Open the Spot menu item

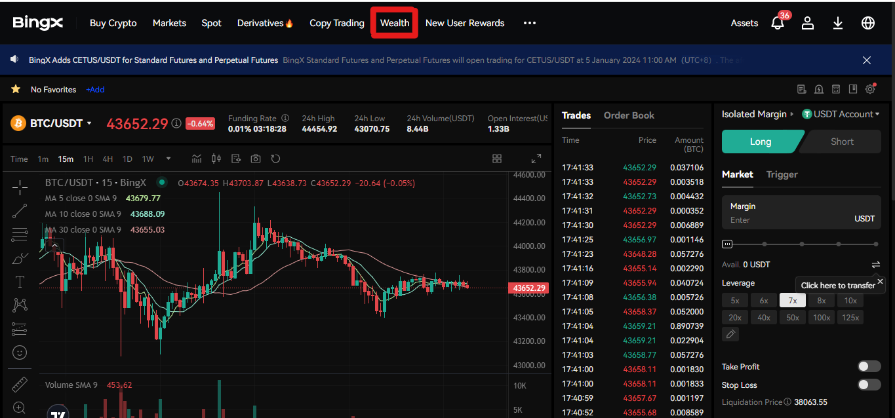coord(211,23)
